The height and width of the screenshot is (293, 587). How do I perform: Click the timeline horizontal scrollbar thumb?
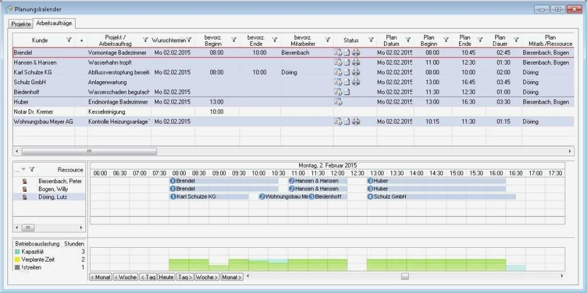(x=405, y=276)
